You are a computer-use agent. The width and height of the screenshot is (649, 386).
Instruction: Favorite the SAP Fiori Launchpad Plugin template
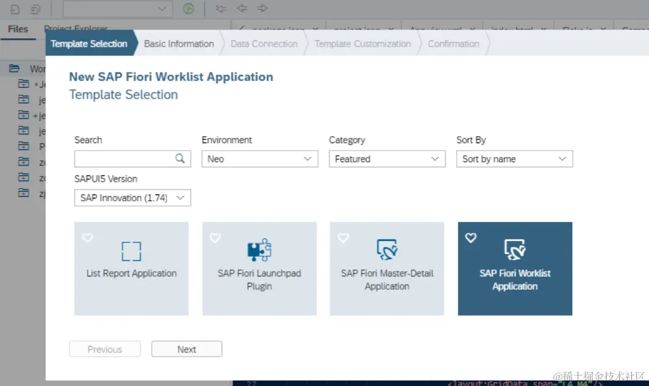(215, 238)
